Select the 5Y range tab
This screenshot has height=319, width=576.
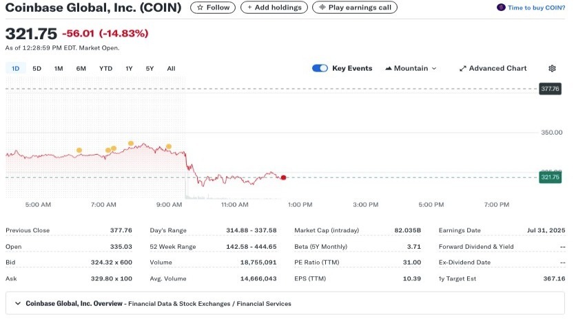pos(150,68)
